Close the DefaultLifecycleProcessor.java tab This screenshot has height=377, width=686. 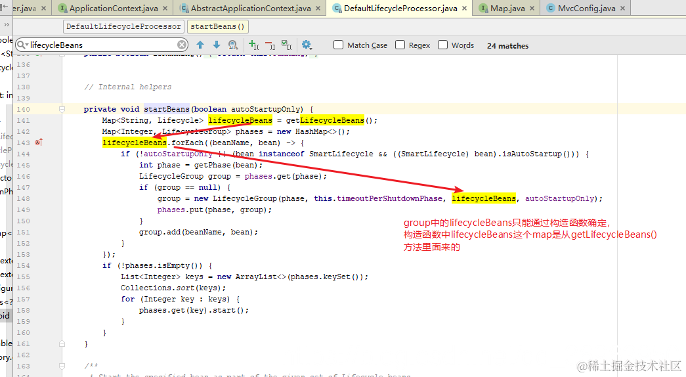coord(464,9)
